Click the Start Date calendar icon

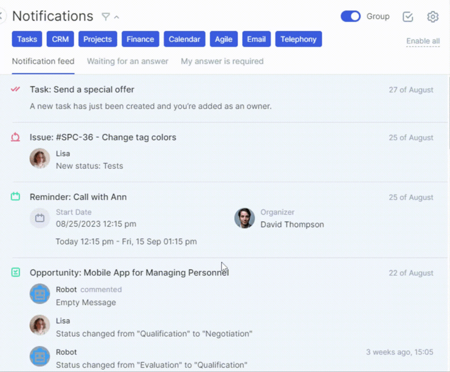[x=40, y=218]
